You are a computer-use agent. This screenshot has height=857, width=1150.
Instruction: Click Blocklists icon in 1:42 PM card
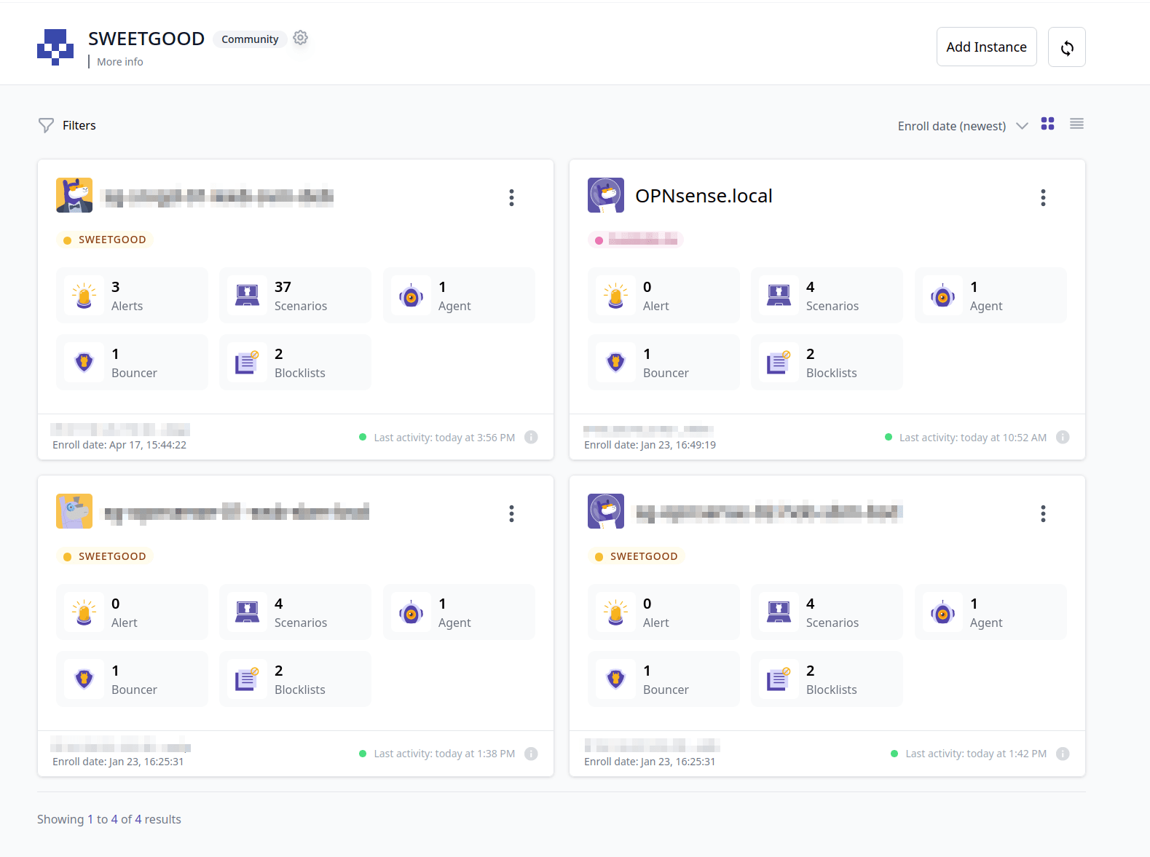click(779, 679)
